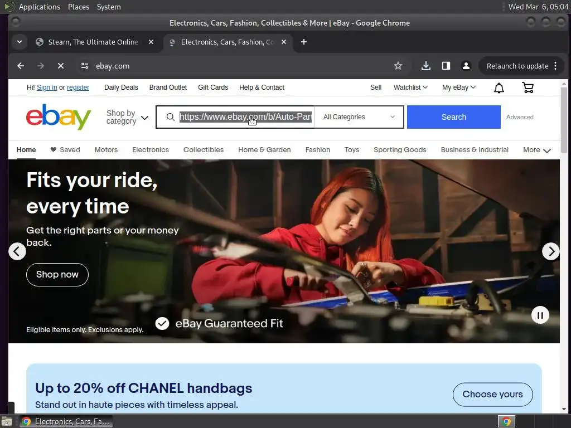
Task: Open Brand Outlet link
Action: (168, 87)
